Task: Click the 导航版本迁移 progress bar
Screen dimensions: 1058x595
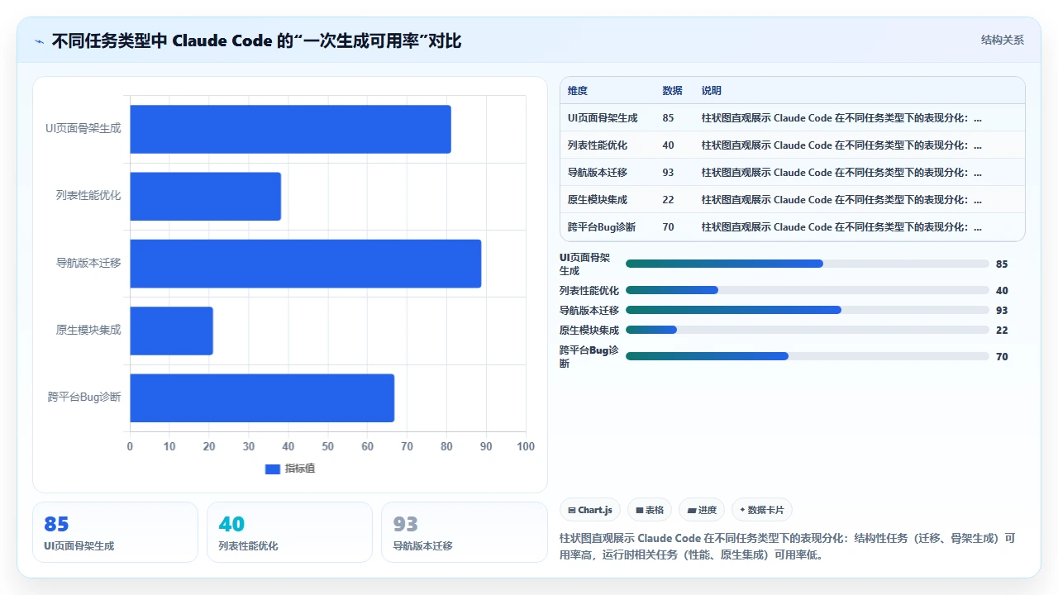Action: pos(808,310)
